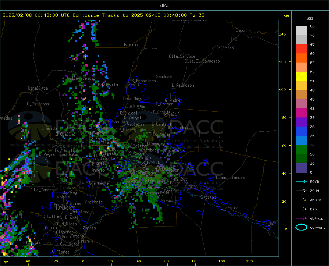Click the 'L_PAZ' map label
This screenshot has width=329, height=266.
271,224
